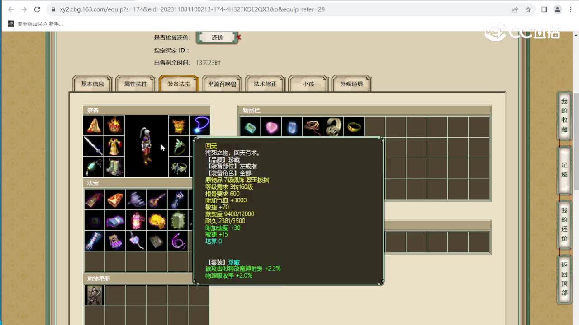The width and height of the screenshot is (579, 325).
Task: Select the dark vortex treasure icon
Action: (95, 220)
